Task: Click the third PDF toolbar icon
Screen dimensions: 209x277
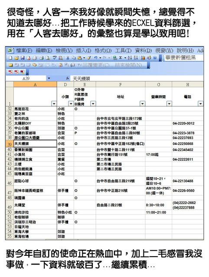Action: (x=23, y=72)
